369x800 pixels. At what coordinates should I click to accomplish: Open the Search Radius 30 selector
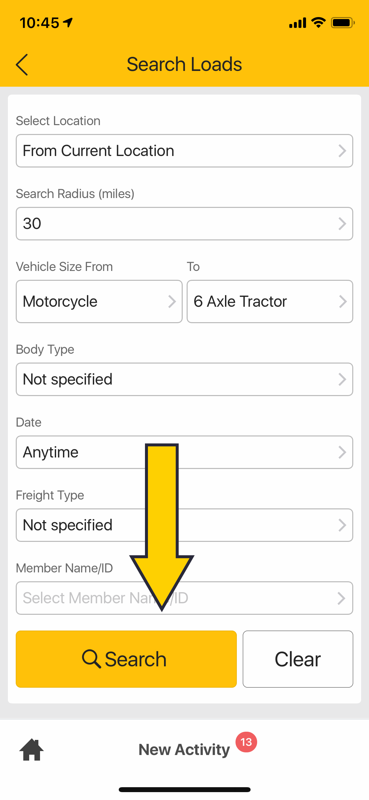(x=184, y=224)
